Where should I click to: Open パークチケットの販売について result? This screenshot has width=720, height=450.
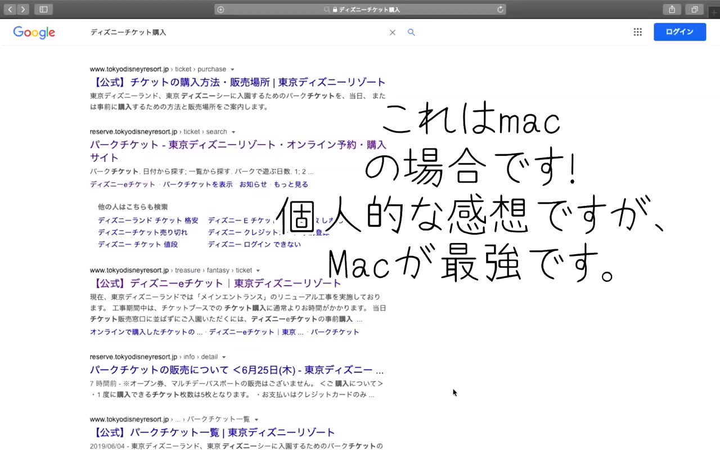click(237, 370)
